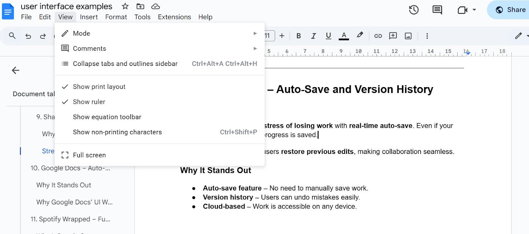This screenshot has height=234, width=529.
Task: Click the insert link icon
Action: (x=378, y=36)
